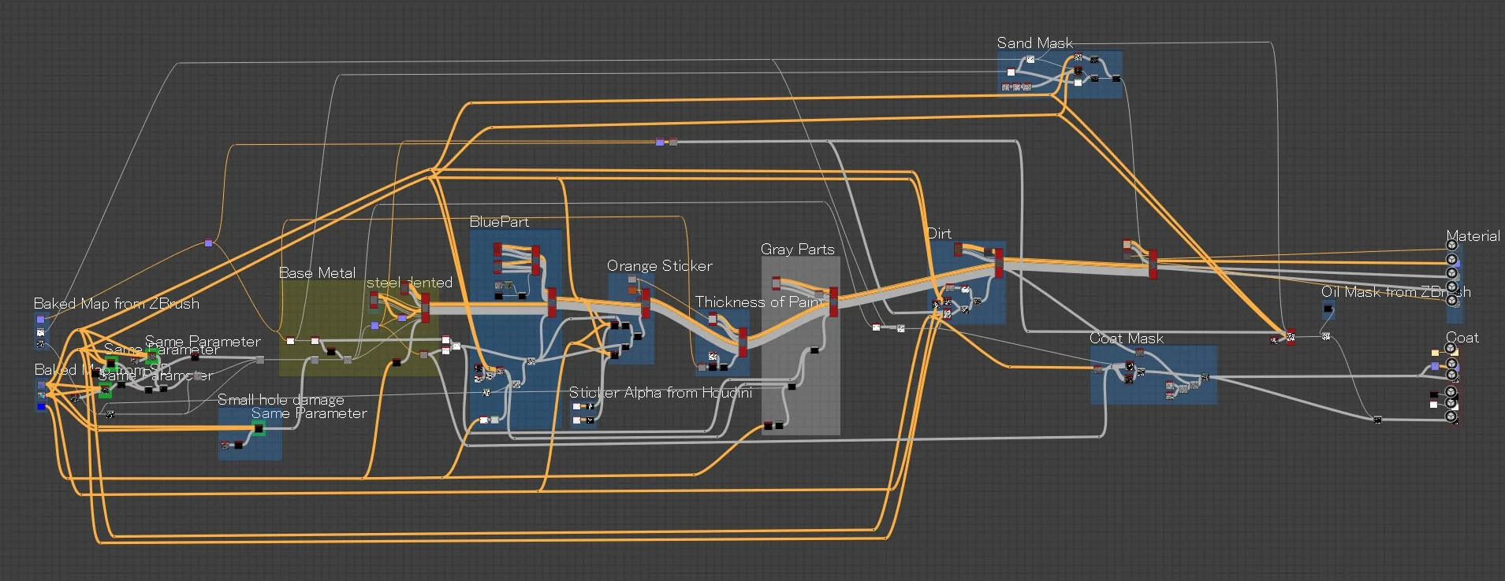
Task: Select the purple node on the long top wire
Action: click(x=660, y=142)
